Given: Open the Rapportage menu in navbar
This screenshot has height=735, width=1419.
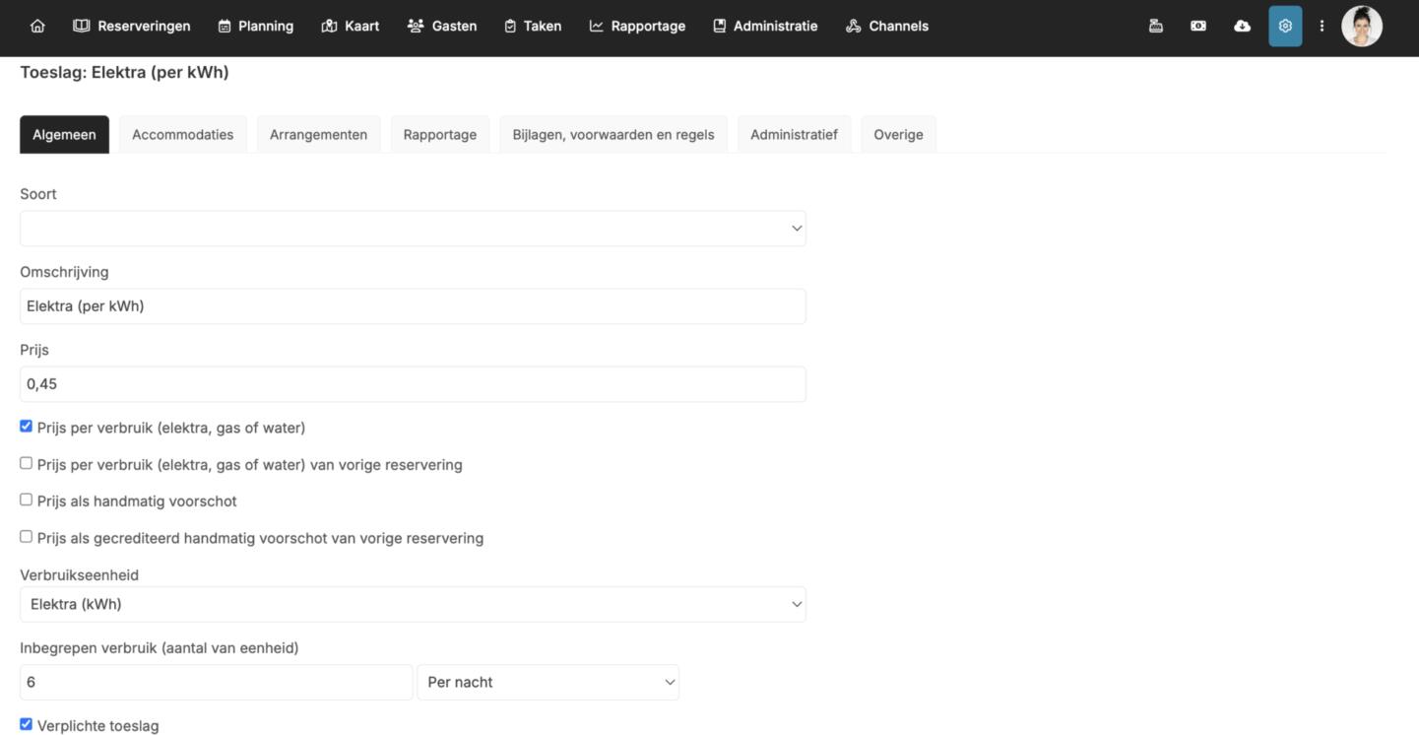Looking at the screenshot, I should coord(637,27).
